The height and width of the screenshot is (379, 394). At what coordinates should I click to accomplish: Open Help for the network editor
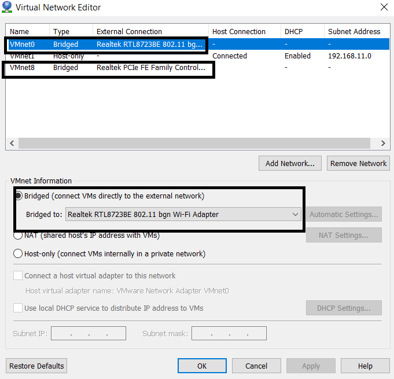click(x=365, y=366)
